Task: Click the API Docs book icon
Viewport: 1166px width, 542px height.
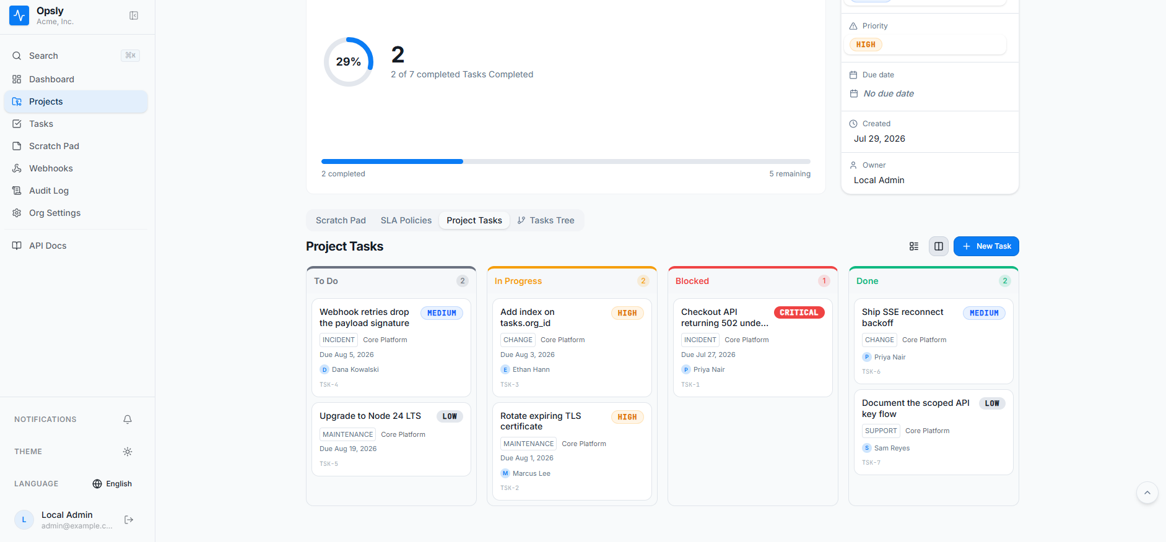Action: pyautogui.click(x=17, y=246)
